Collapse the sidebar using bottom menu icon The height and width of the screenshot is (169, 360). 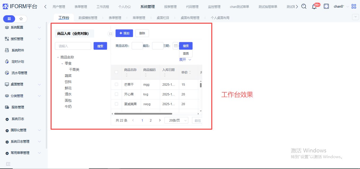click(x=8, y=164)
